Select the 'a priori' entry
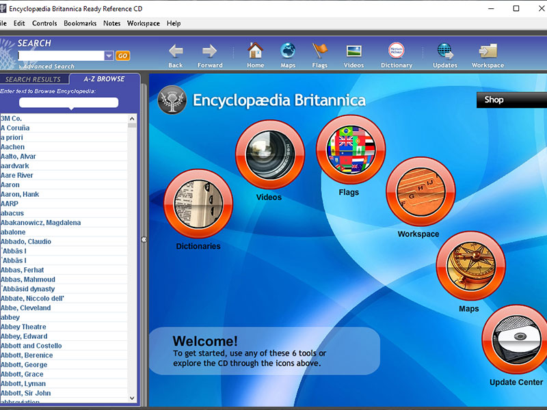 [64, 137]
